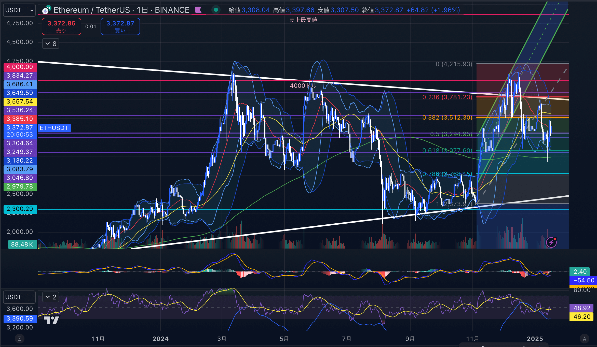597x347 pixels.
Task: Click the +64.82 (+1.96%) change value
Action: click(x=433, y=10)
